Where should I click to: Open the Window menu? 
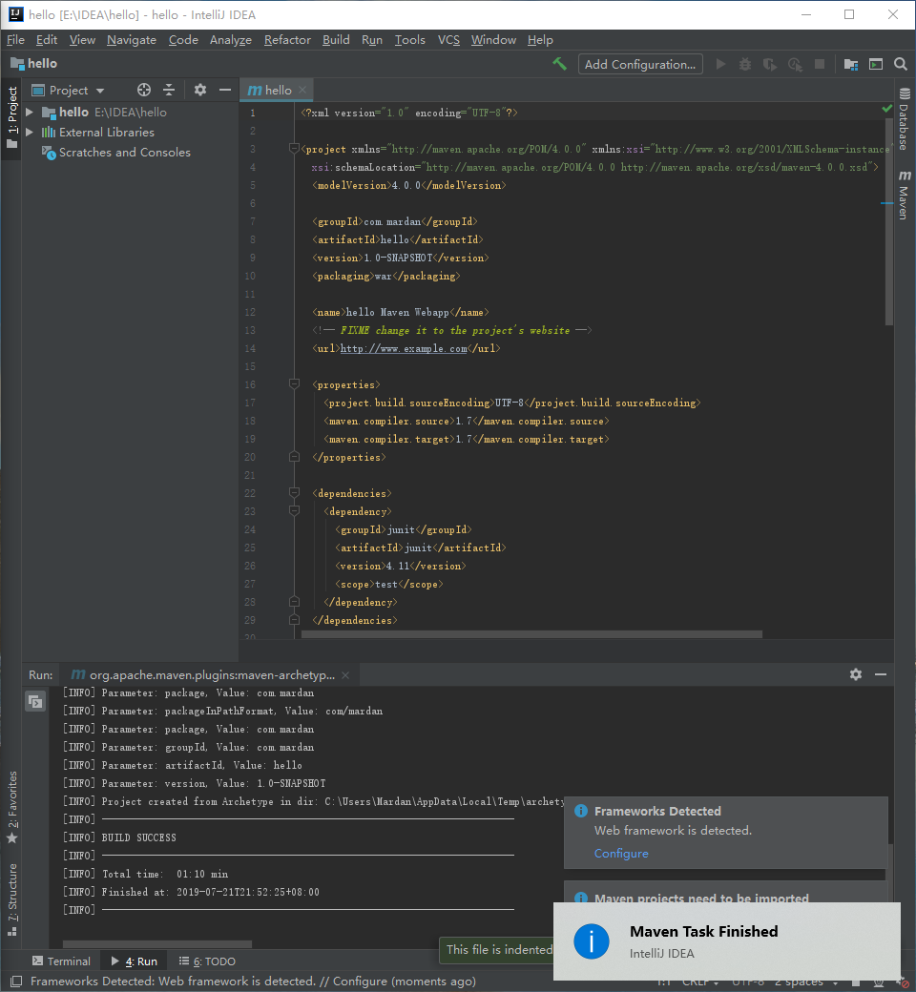point(493,40)
